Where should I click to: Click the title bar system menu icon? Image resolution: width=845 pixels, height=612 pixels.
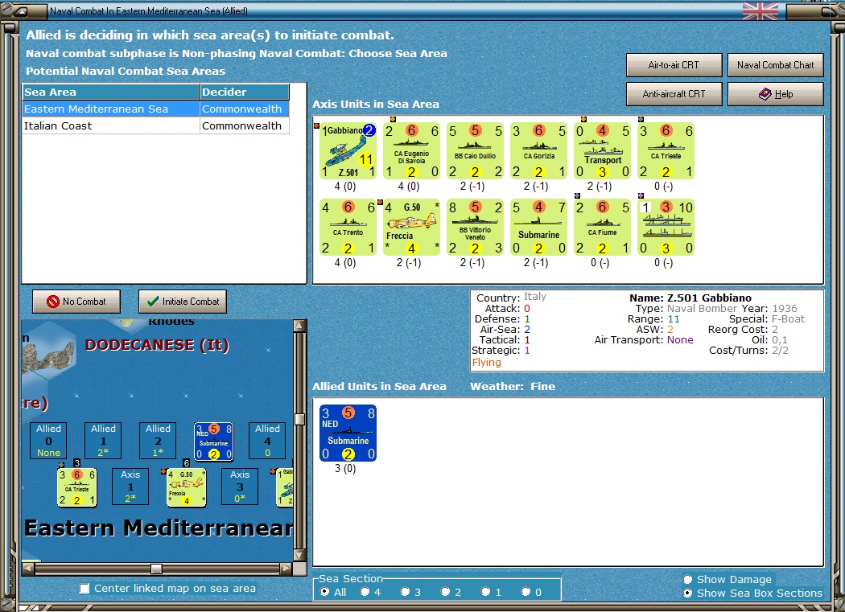(x=20, y=10)
